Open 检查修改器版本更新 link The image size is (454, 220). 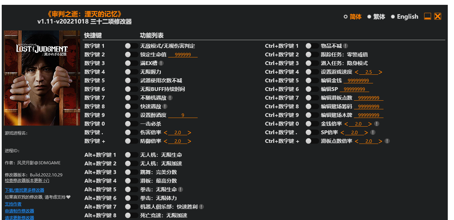pos(27,181)
